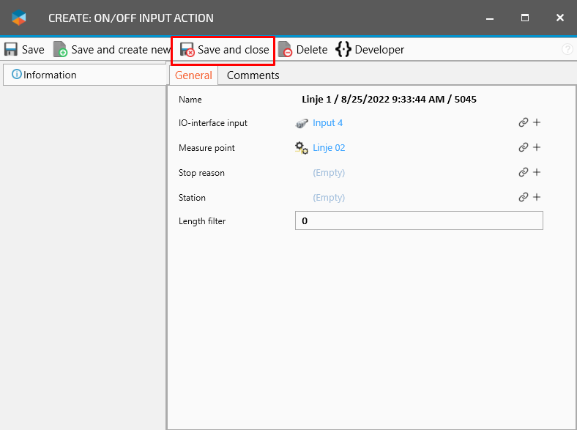Viewport: 577px width, 430px height.
Task: Click link icon for Stop reason
Action: (524, 173)
